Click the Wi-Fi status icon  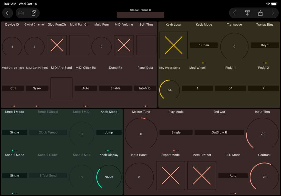[268, 4]
